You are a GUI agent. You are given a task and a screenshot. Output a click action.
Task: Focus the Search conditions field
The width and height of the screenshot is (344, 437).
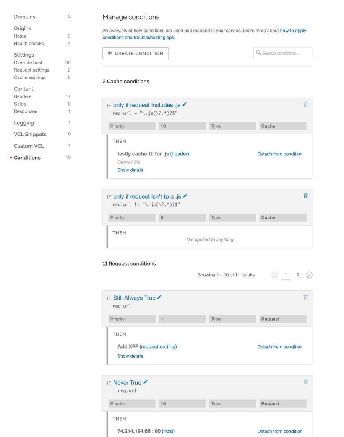[283, 53]
